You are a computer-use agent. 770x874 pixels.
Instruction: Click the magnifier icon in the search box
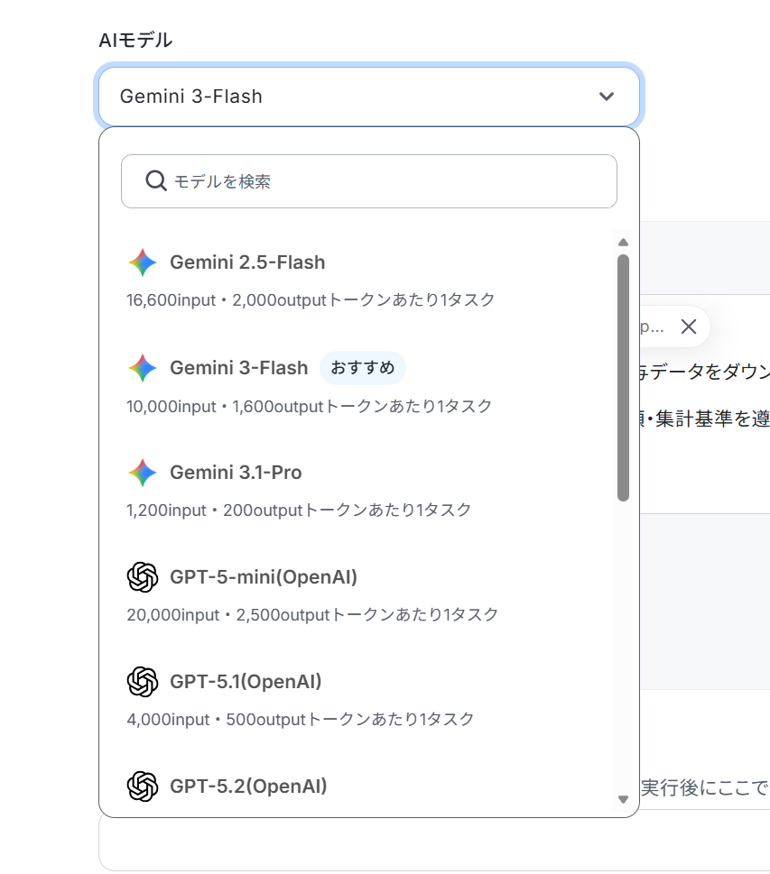[155, 181]
